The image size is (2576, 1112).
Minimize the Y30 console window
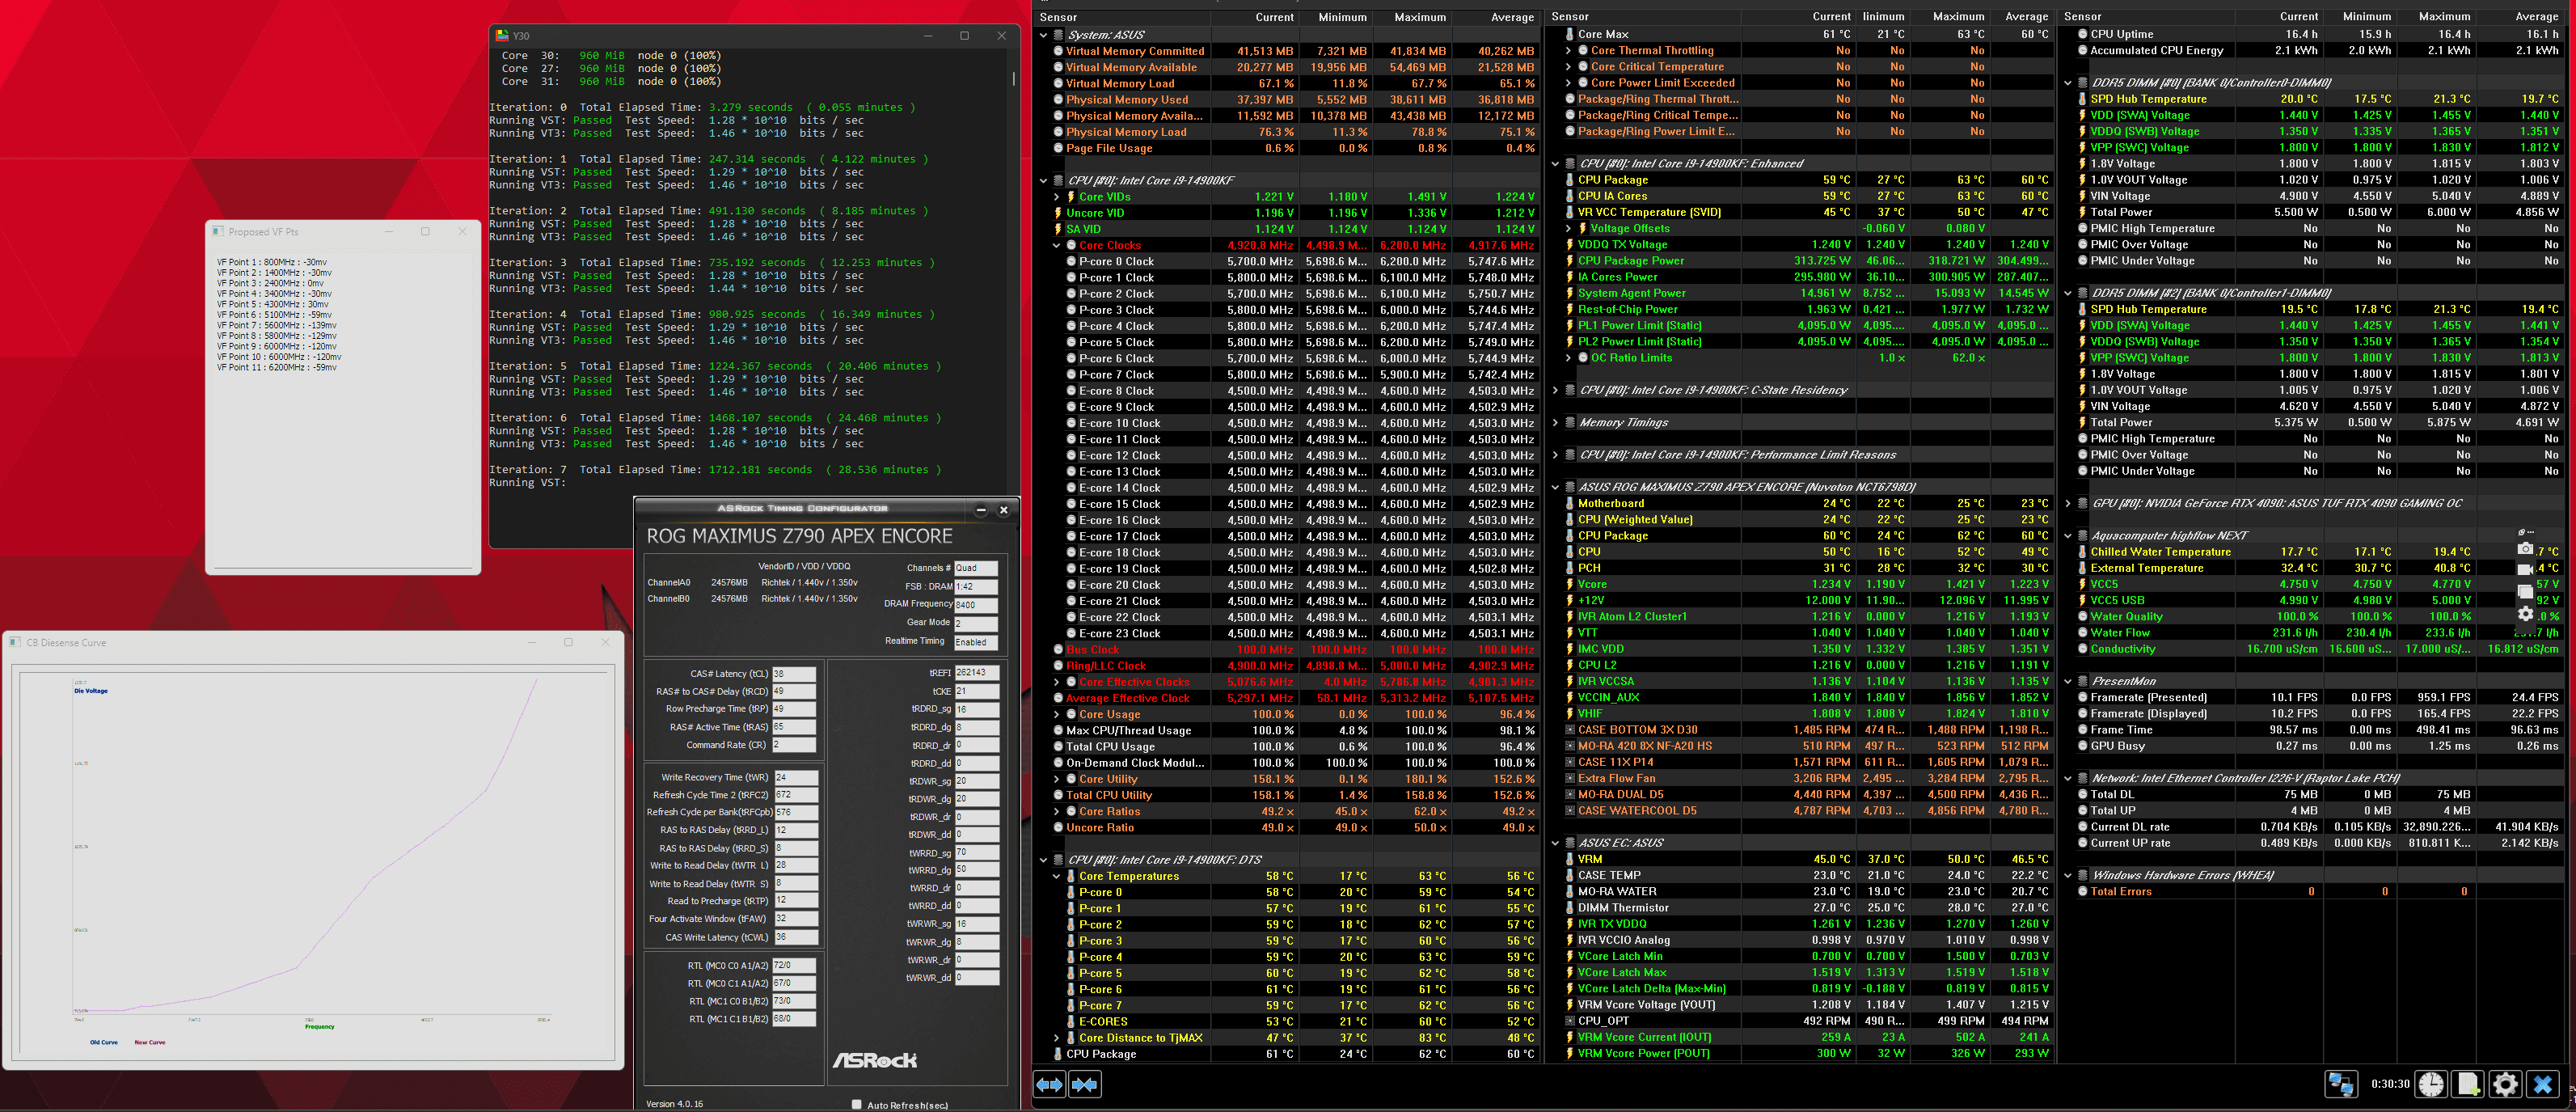[928, 36]
